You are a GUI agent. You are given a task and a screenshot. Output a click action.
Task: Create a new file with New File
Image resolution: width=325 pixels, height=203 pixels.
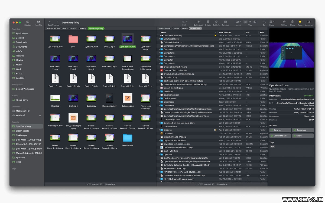pyautogui.click(x=38, y=22)
